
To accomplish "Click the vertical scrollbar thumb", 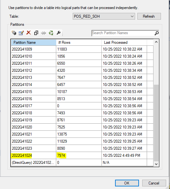I will pos(156,123).
